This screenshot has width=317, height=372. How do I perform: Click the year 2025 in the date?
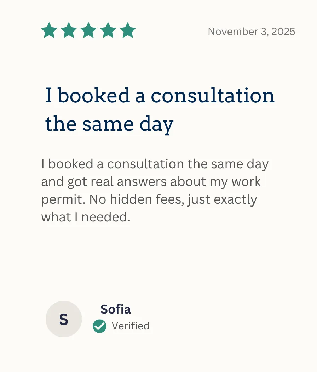click(284, 32)
